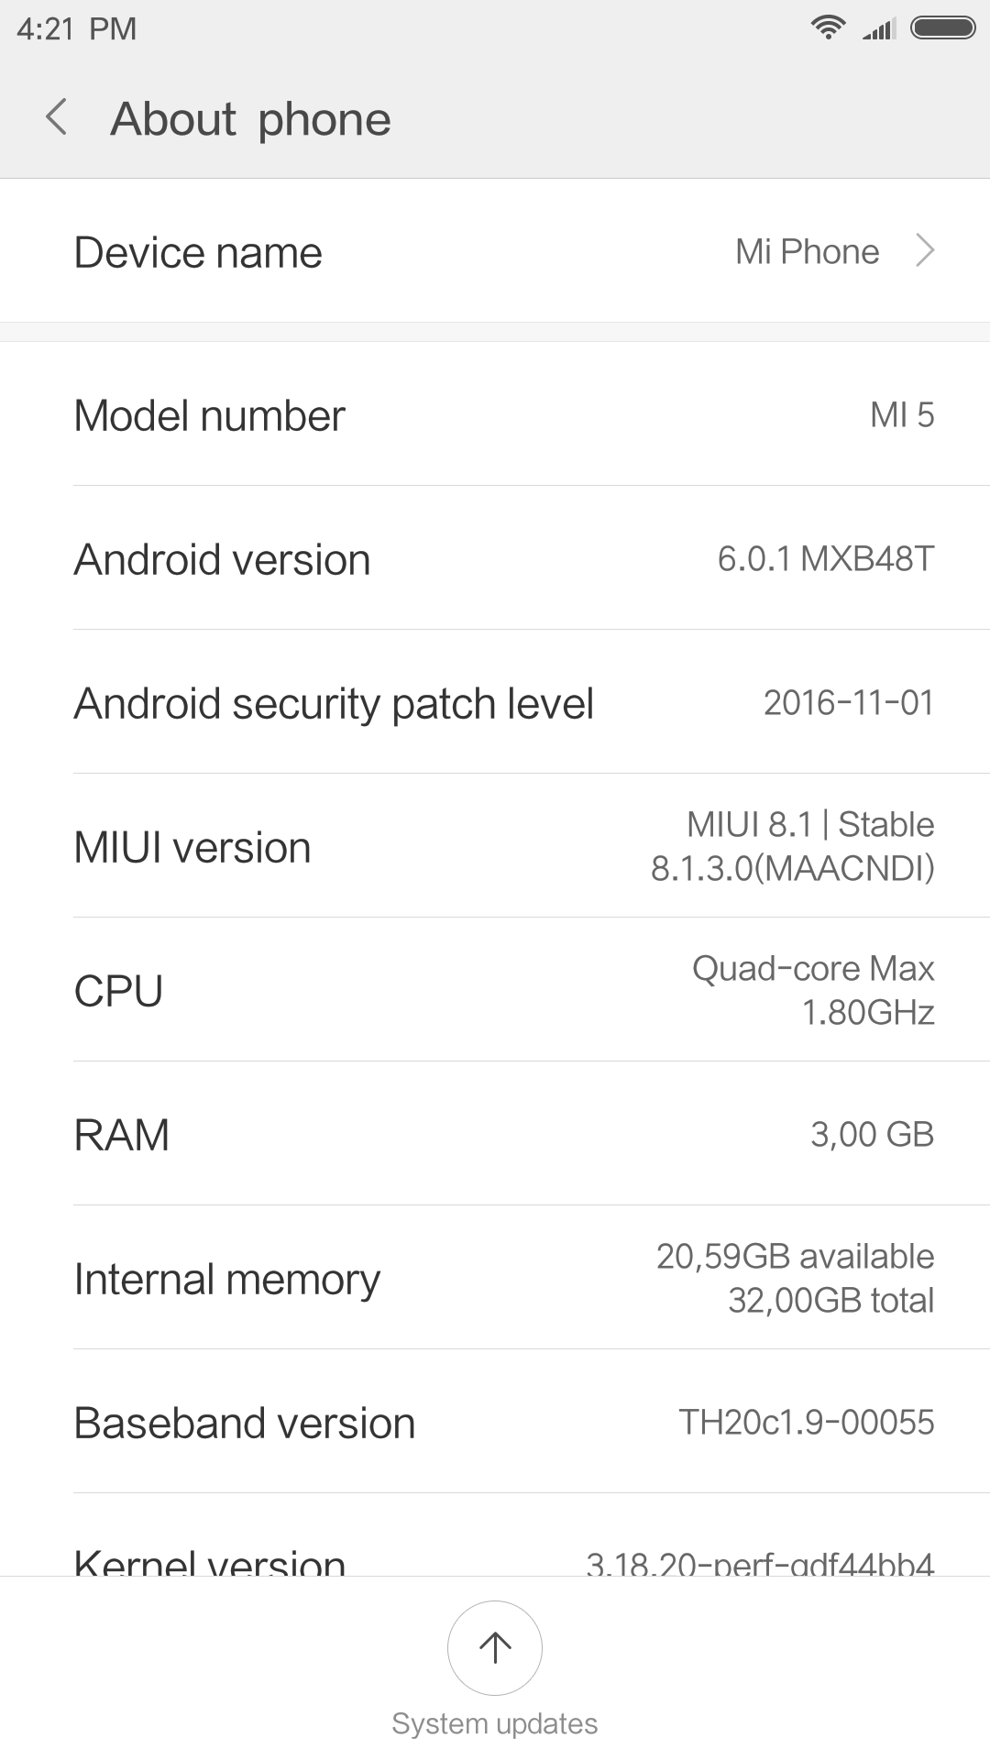
Task: Tap the battery status icon
Action: pos(942,28)
